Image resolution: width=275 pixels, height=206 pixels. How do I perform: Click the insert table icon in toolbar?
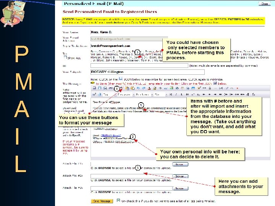click(x=193, y=88)
